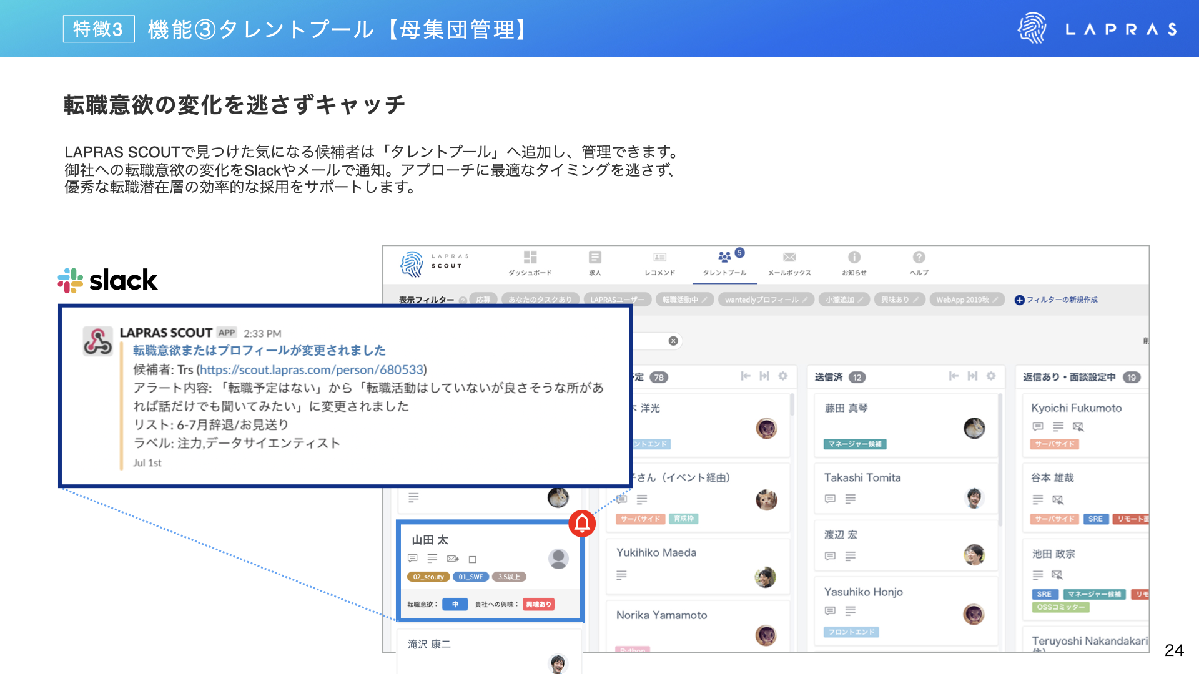Open the Yasuhiko Honjo candidate card
Viewport: 1199px width, 674px height.
click(x=906, y=612)
